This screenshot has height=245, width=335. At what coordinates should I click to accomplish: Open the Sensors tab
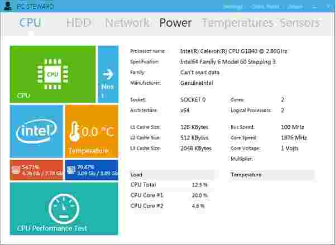(300, 22)
